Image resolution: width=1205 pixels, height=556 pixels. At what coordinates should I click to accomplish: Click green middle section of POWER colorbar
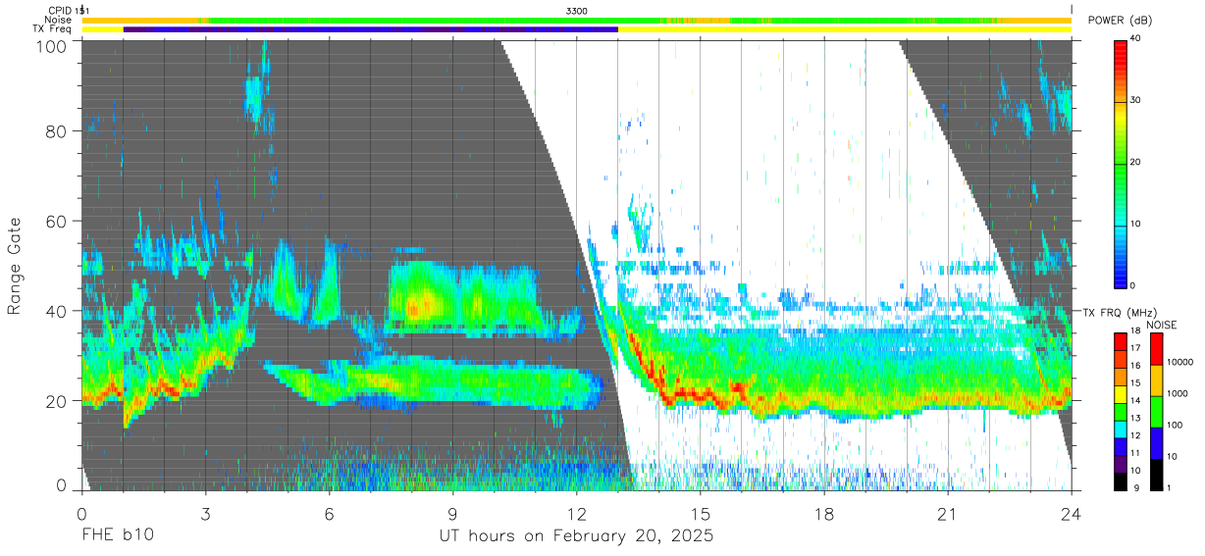click(x=1122, y=162)
